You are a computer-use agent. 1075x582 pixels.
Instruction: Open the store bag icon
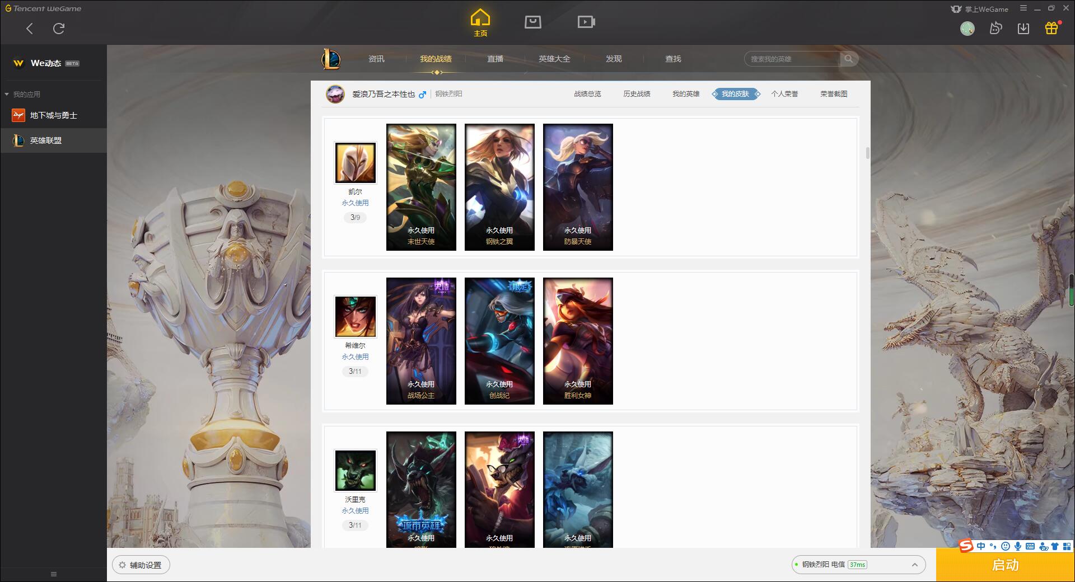pos(532,22)
